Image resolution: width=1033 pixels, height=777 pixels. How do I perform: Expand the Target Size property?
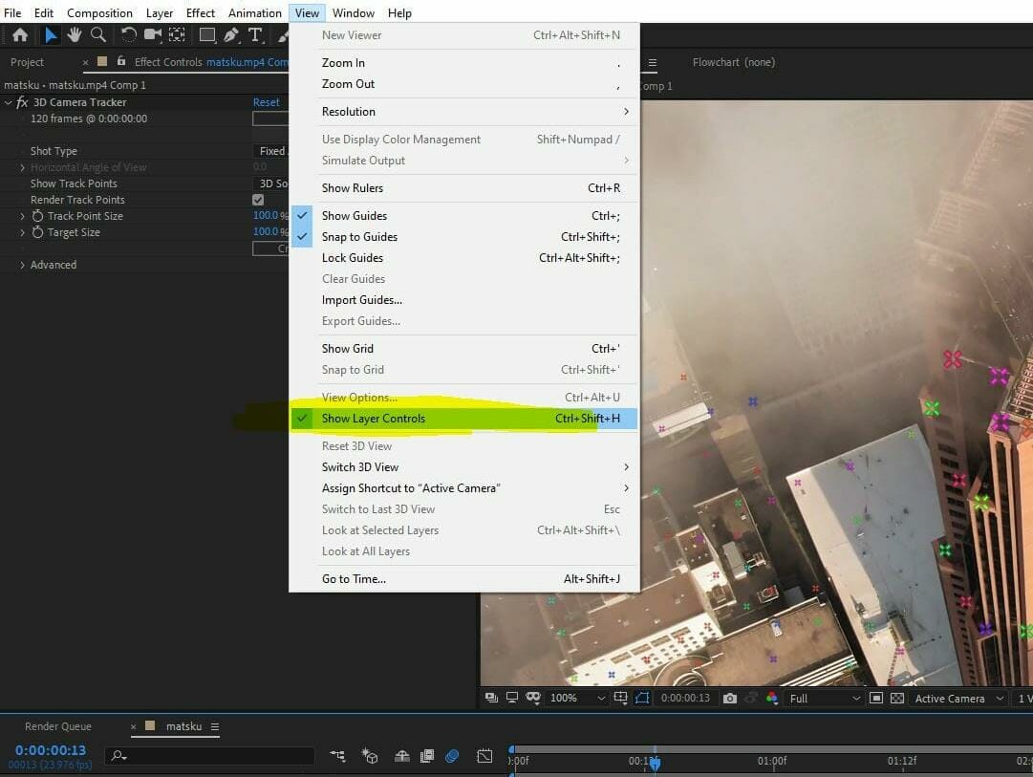tap(22, 232)
